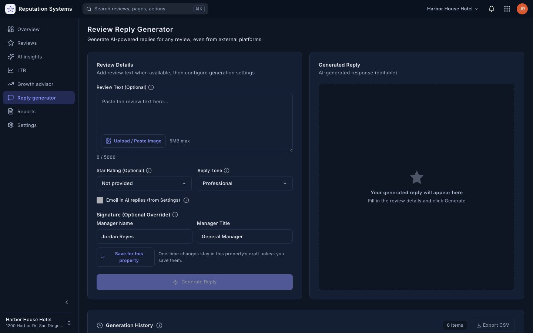The image size is (533, 333).
Task: Export generation history as CSV
Action: [493, 325]
